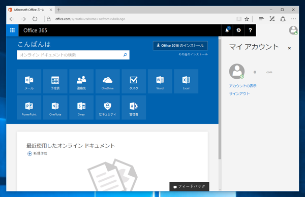Click the site lock icon
305x197 pixels.
[49, 19]
